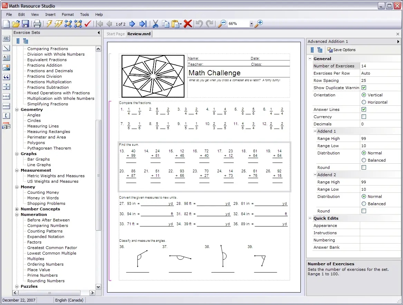Click the New document icon
403x305 pixels.
6,23
